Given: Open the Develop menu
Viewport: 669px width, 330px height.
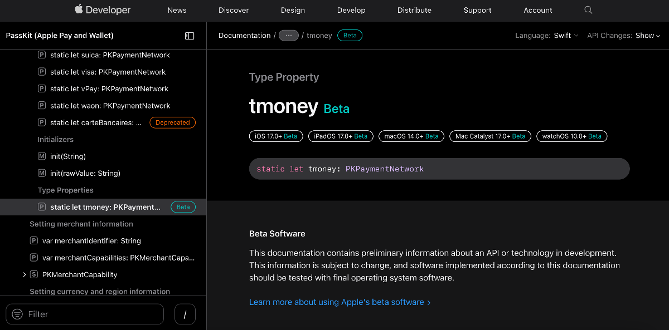Looking at the screenshot, I should 351,10.
